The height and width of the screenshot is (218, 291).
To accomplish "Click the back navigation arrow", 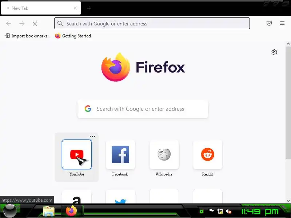I will tap(9, 24).
